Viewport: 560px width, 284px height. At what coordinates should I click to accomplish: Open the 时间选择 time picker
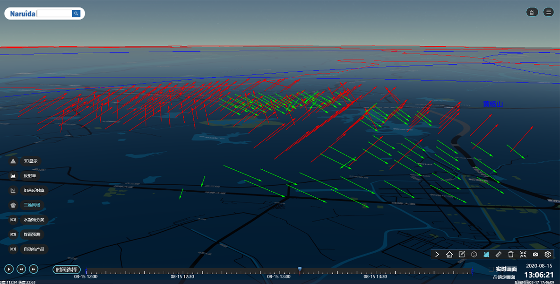point(67,270)
